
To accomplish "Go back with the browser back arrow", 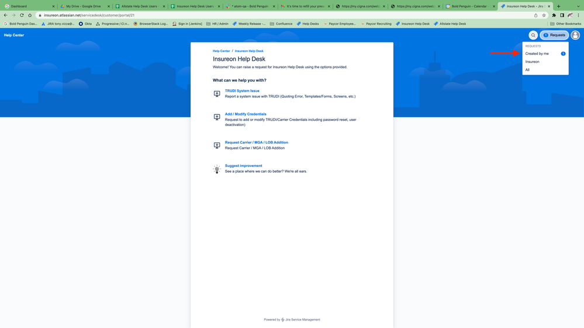I will coord(5,15).
